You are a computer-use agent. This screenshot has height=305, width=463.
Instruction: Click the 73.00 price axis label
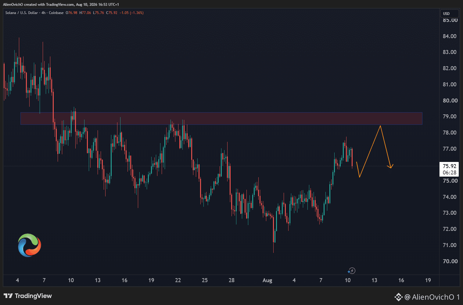[x=450, y=213]
